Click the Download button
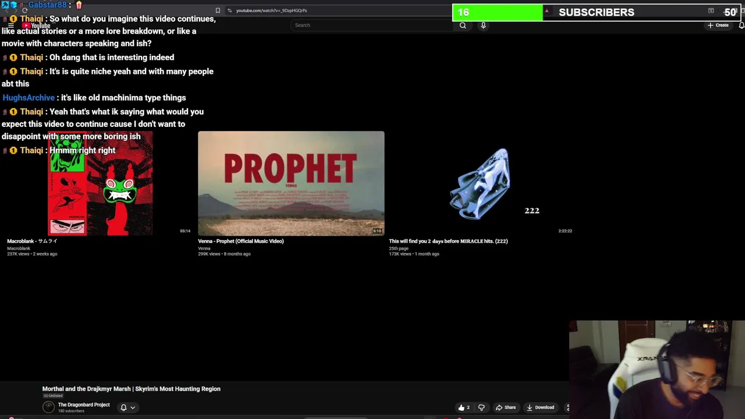 [x=540, y=407]
